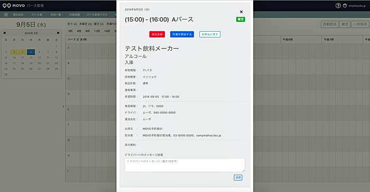
Task: Click the green 確定 status badge
Action: [240, 20]
